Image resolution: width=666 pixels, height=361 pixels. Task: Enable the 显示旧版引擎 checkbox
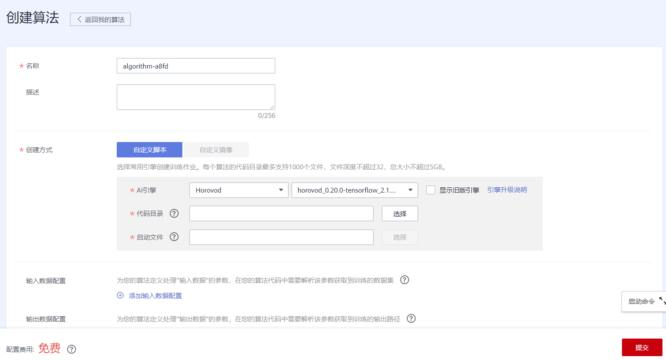point(430,190)
